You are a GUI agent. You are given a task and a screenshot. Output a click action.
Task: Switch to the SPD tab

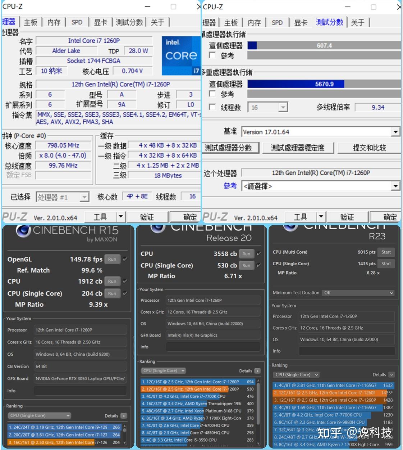tap(77, 22)
